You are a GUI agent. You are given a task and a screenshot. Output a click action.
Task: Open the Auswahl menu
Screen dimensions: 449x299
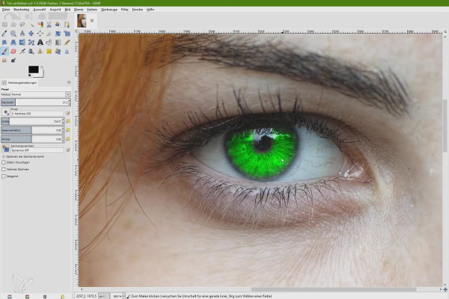pos(39,10)
